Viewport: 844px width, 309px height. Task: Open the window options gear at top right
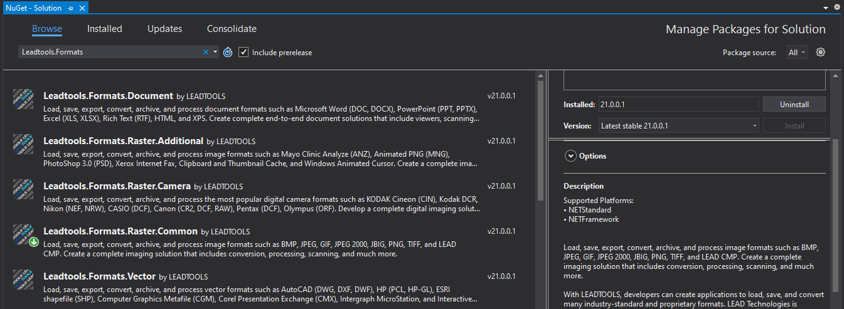click(836, 7)
